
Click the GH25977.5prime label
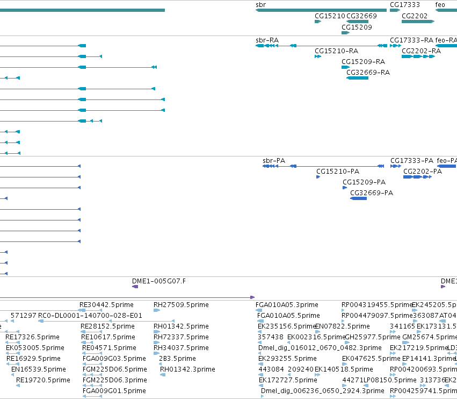pos(372,337)
